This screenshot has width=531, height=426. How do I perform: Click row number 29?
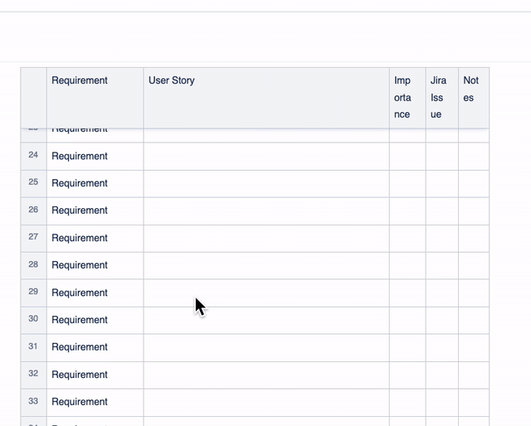(x=33, y=292)
